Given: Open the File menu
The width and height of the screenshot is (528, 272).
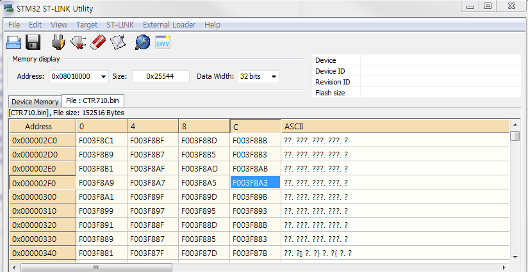Looking at the screenshot, I should pos(14,25).
